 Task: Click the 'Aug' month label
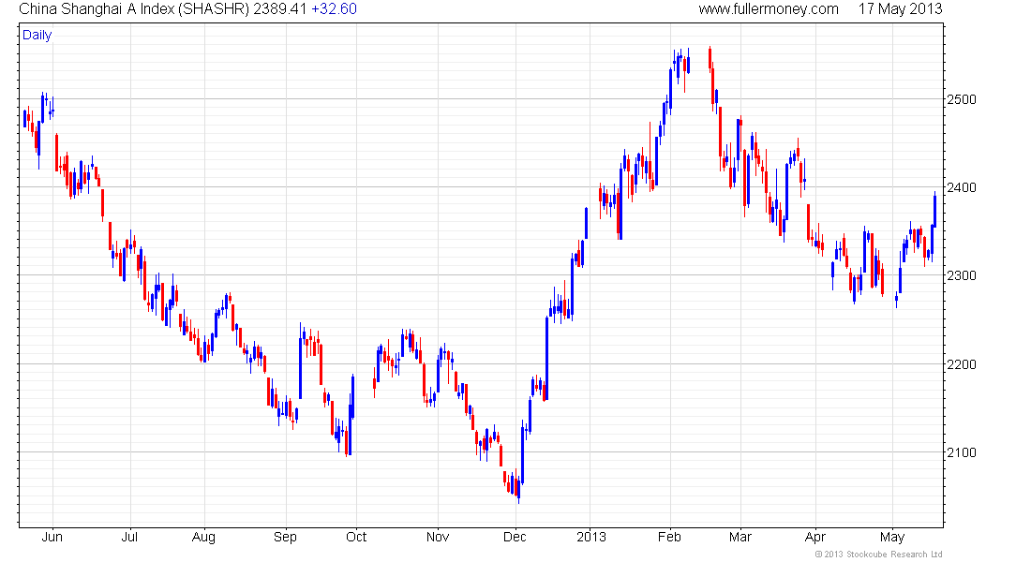[x=203, y=538]
